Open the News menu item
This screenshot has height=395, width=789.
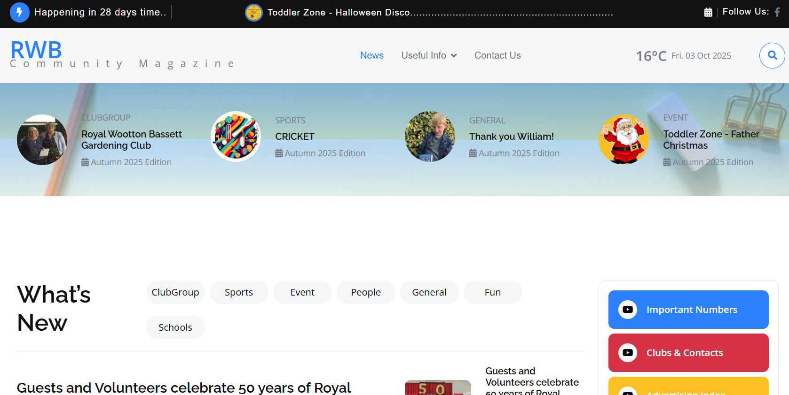click(x=371, y=55)
